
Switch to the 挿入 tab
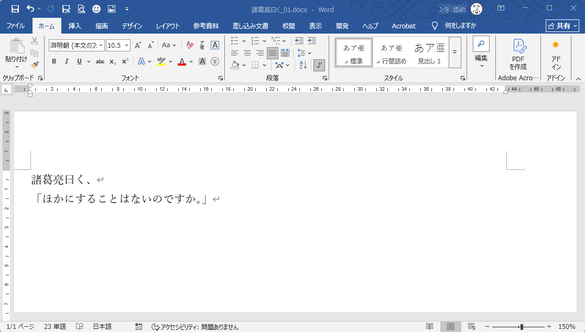coord(74,26)
